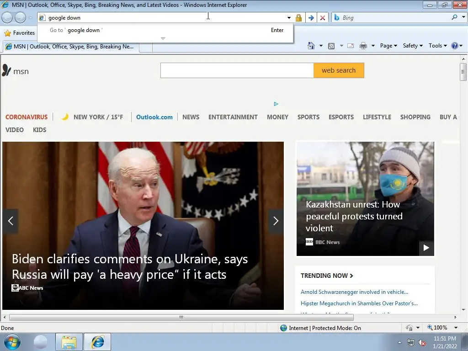
Task: Open Windows Explorer from taskbar
Action: coord(69,342)
